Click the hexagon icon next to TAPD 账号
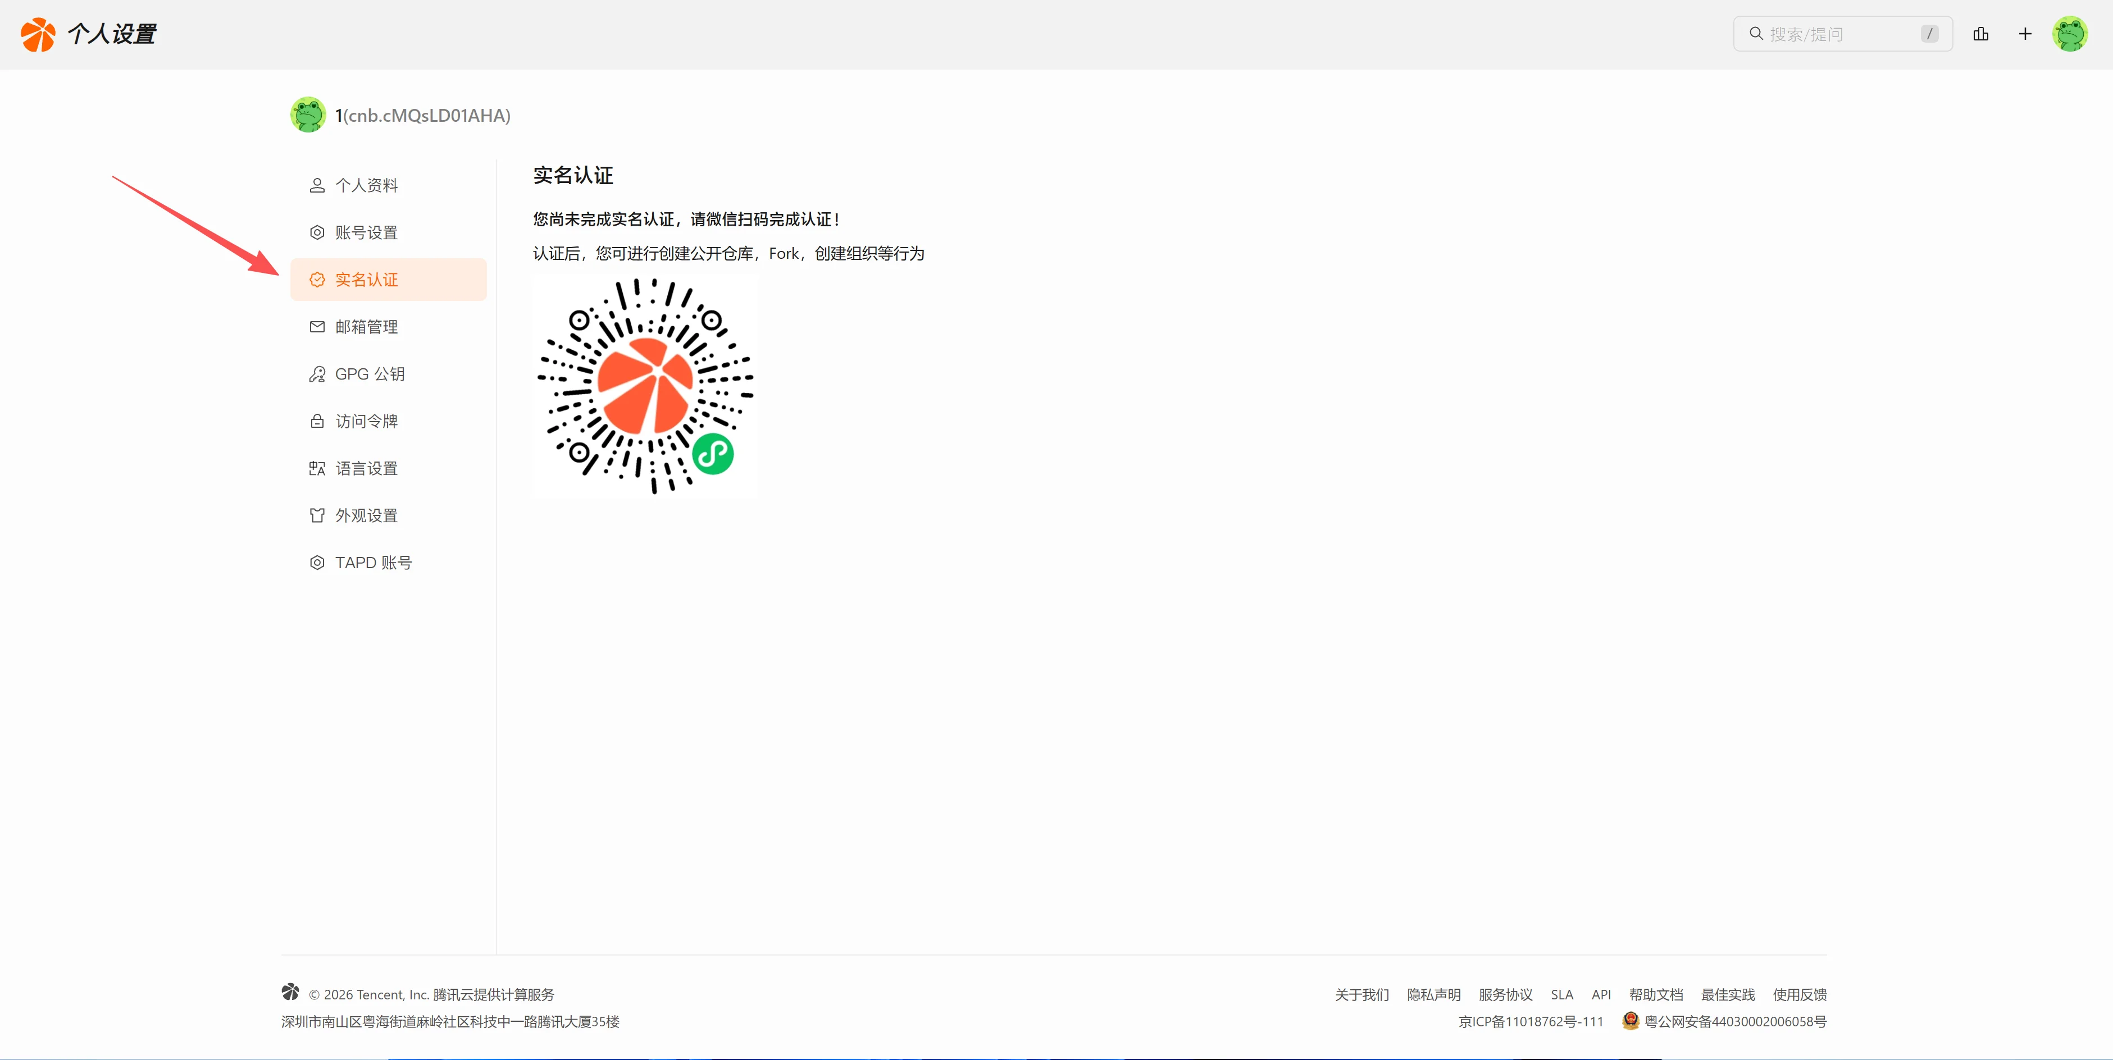2113x1060 pixels. [x=317, y=563]
